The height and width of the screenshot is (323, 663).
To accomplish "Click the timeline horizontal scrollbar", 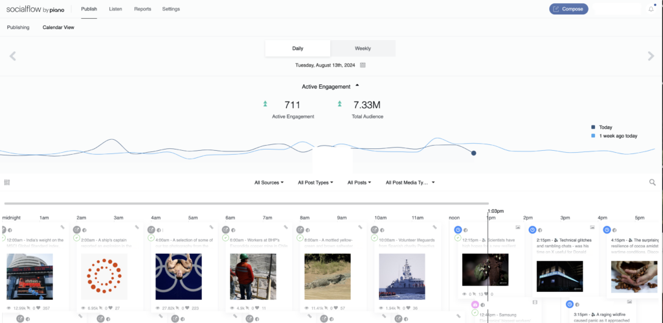I will coord(247,204).
